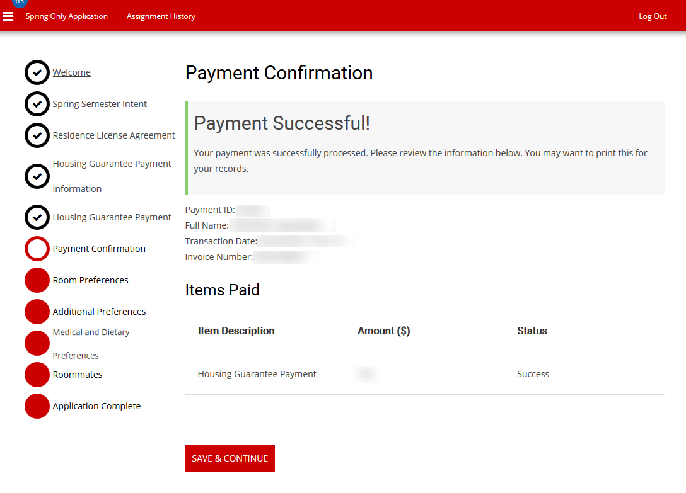
Task: Open the hamburger menu icon
Action: tap(8, 16)
